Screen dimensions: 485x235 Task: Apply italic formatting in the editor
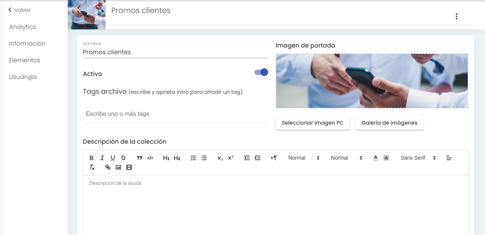tap(102, 158)
